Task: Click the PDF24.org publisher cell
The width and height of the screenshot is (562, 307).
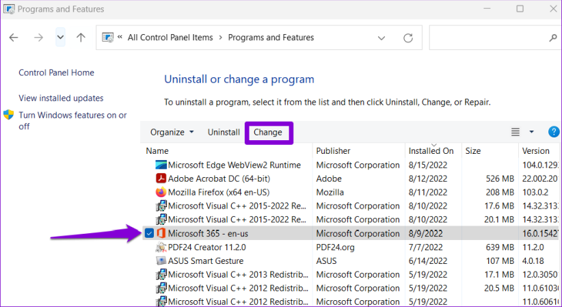Action: pyautogui.click(x=335, y=247)
